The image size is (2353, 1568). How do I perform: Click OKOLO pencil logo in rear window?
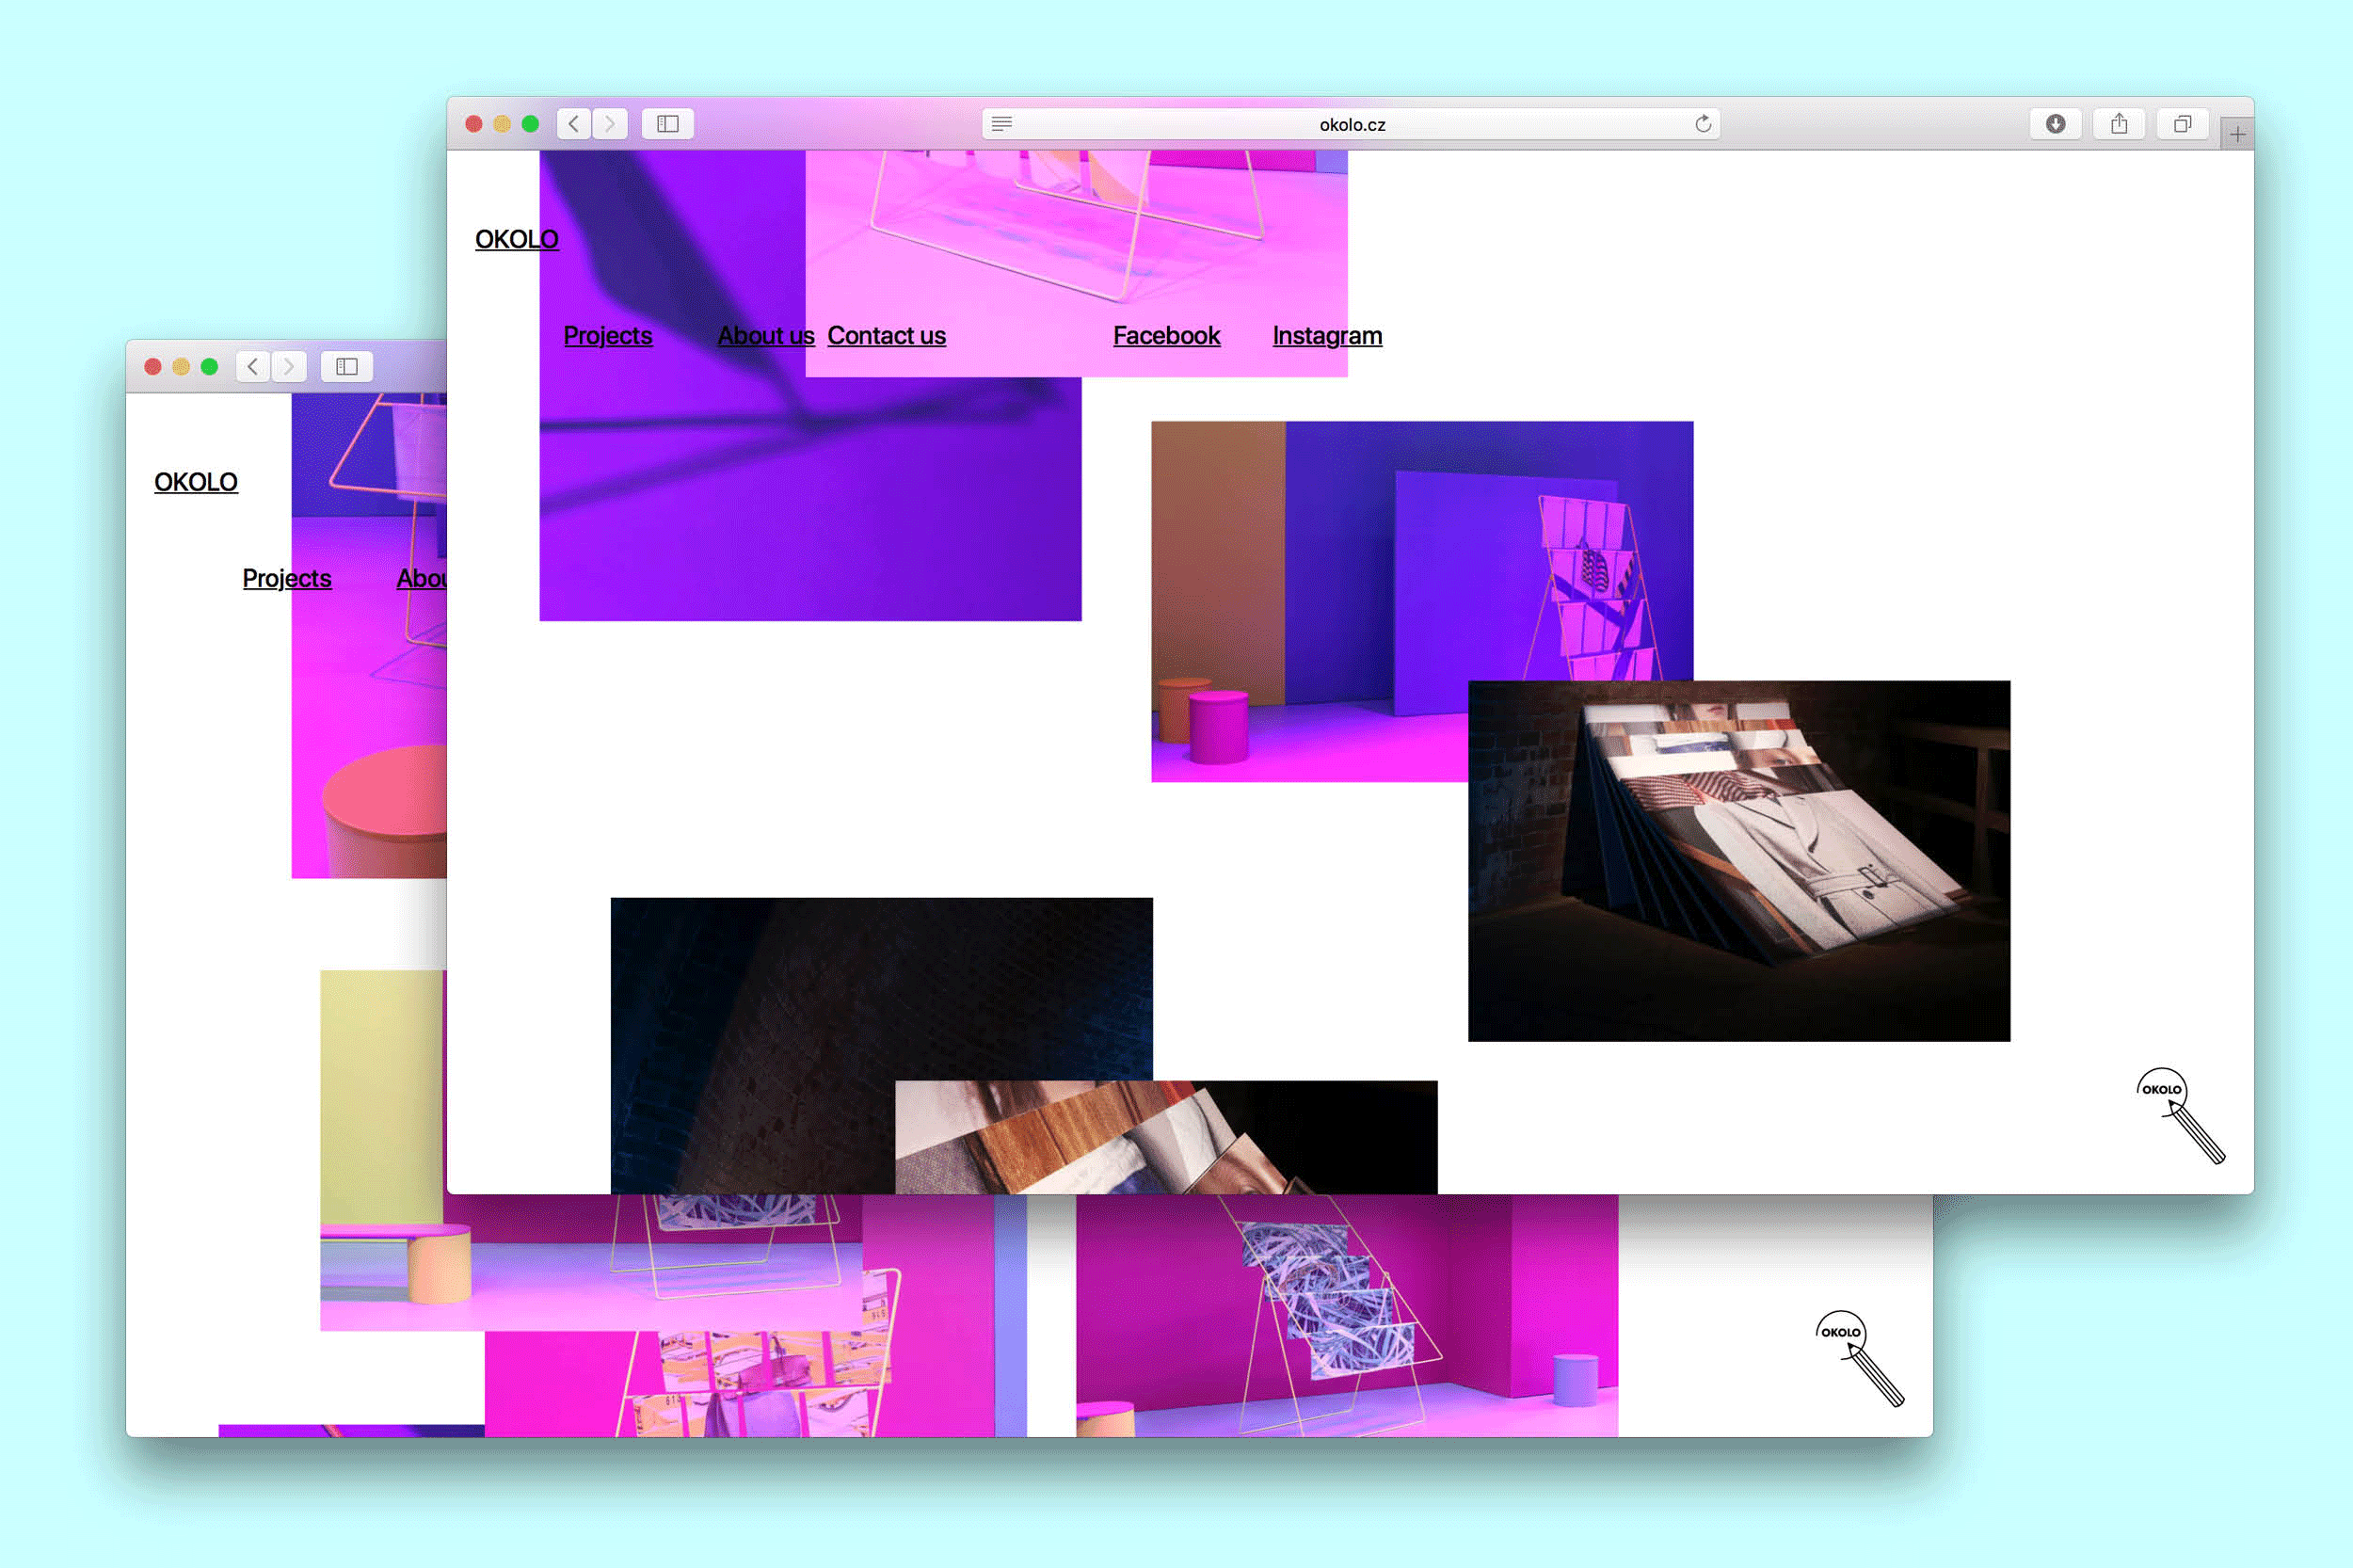pyautogui.click(x=1860, y=1359)
